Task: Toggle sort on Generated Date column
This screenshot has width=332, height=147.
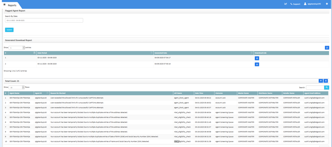Action: [x=251, y=53]
